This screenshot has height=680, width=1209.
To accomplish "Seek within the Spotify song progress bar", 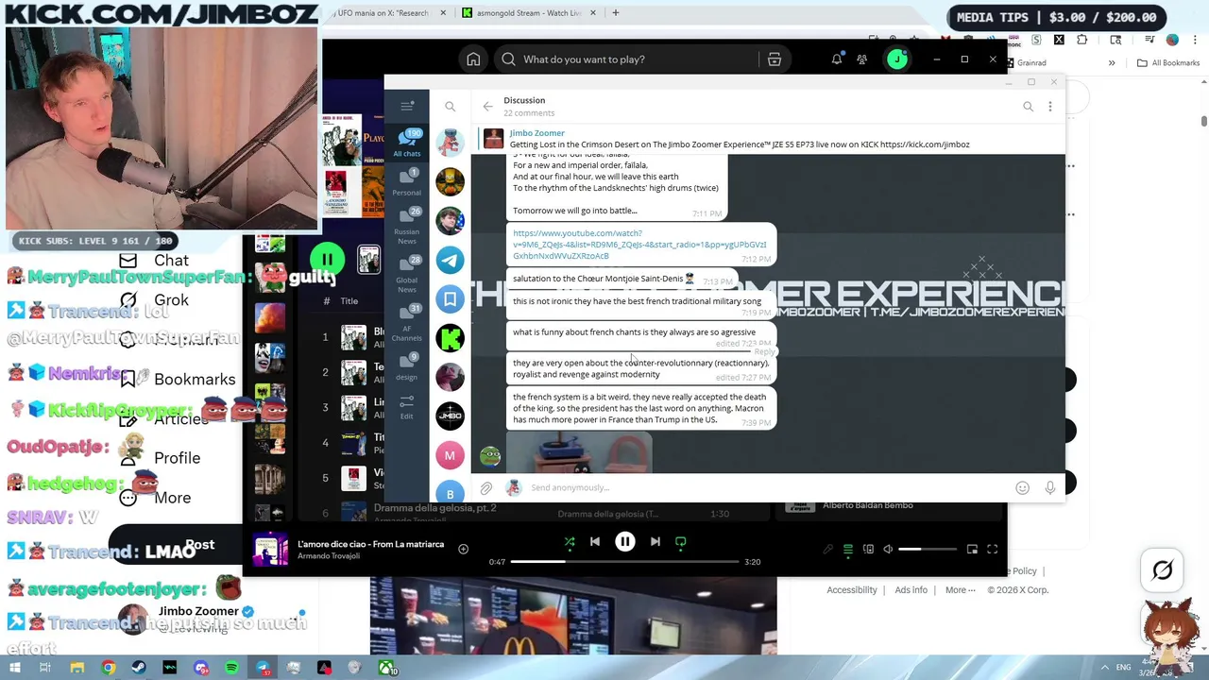I will point(624,562).
